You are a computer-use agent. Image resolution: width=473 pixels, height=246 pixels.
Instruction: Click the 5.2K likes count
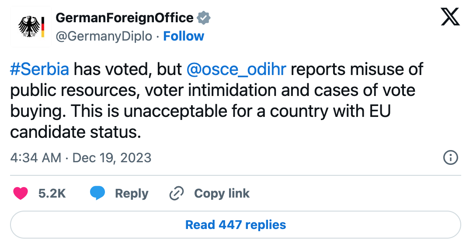point(52,193)
